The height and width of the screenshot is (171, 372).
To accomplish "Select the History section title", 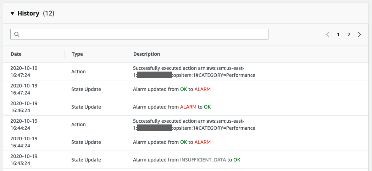I will (28, 13).
